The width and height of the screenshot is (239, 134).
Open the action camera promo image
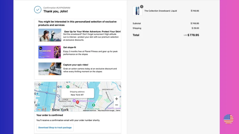50,69
